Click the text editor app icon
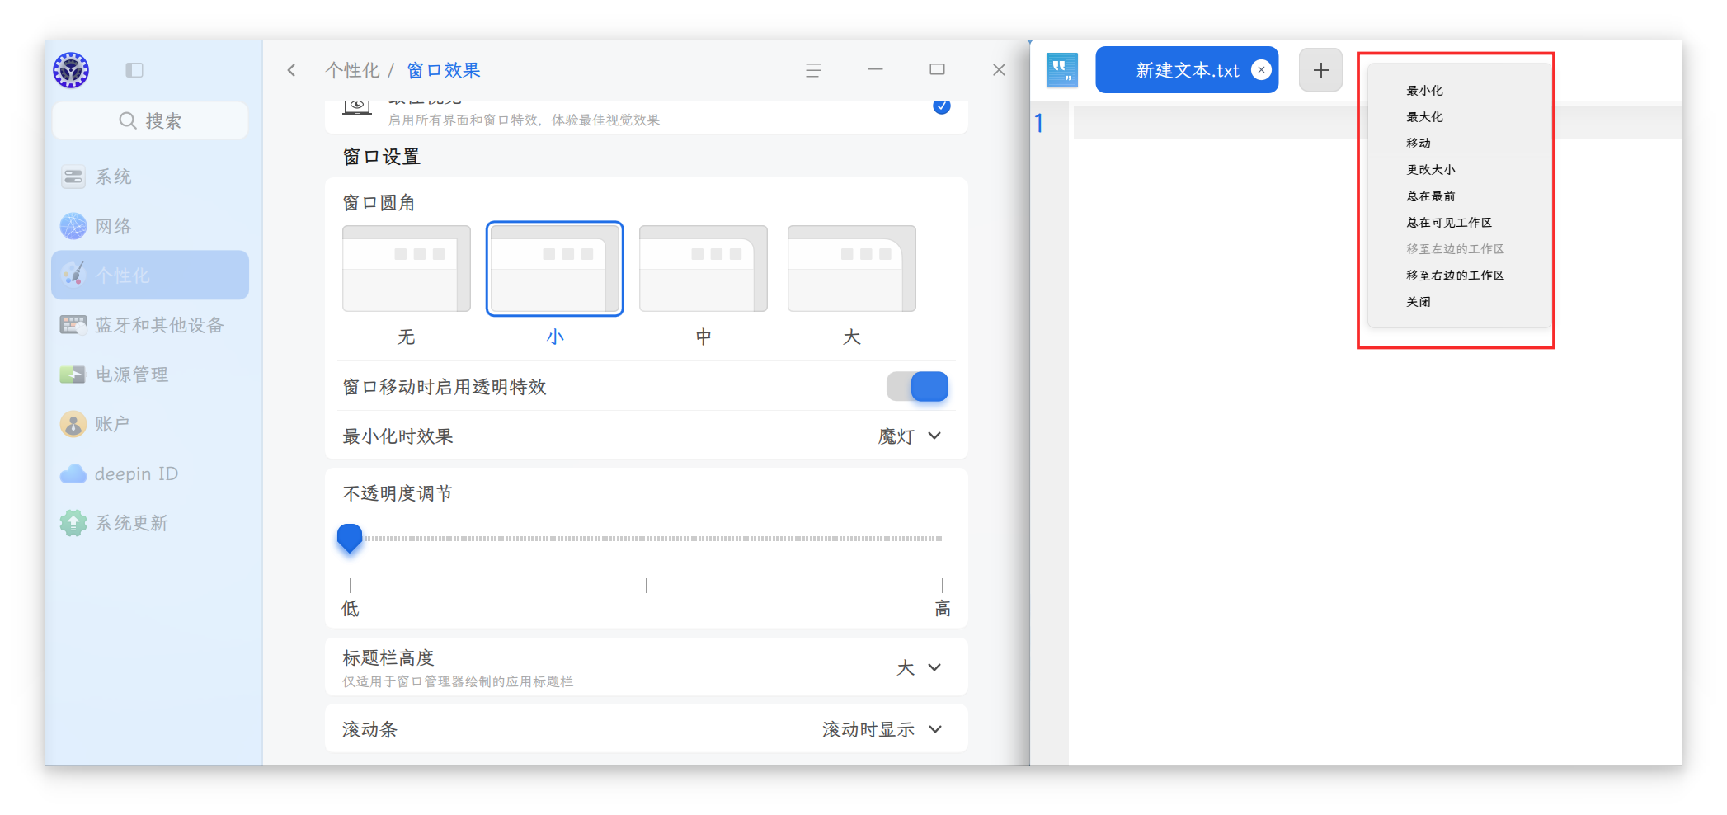1727x815 pixels. 1062,70
